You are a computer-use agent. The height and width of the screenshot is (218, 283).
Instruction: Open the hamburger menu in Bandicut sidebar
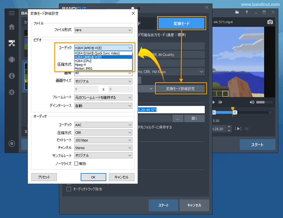click(x=12, y=13)
